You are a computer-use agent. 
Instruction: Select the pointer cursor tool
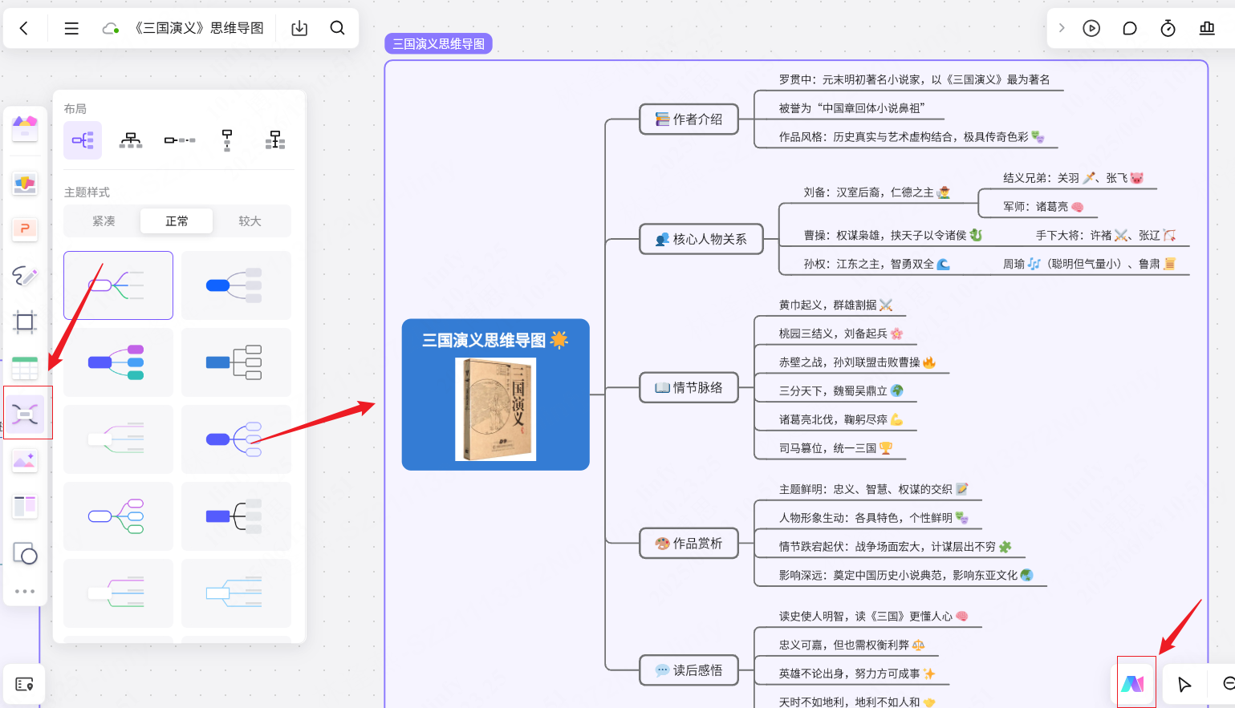pyautogui.click(x=1184, y=684)
